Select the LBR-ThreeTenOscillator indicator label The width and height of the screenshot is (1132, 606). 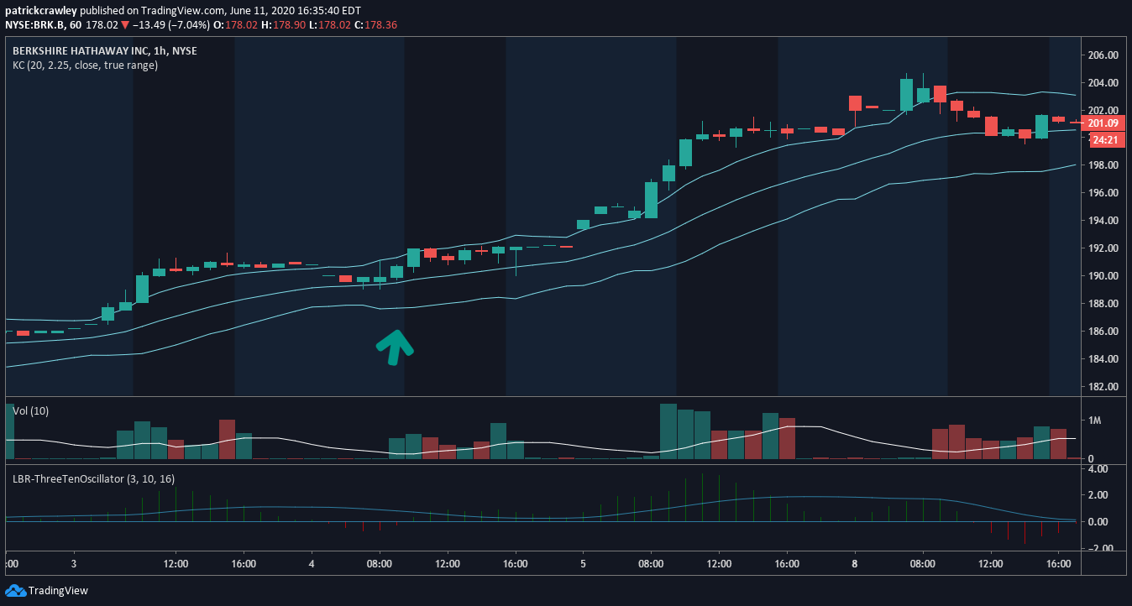[93, 479]
